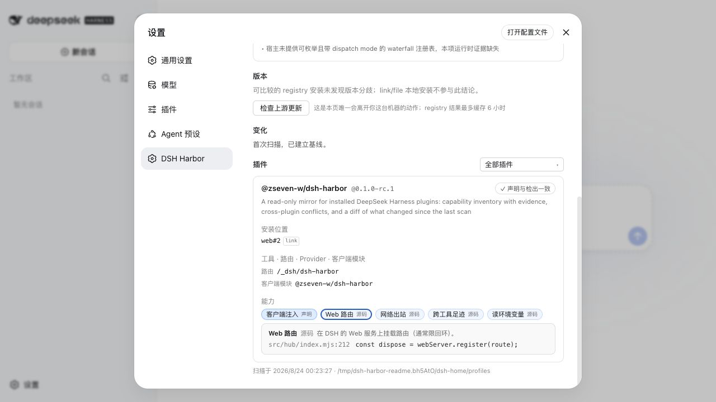The width and height of the screenshot is (716, 402).
Task: Open 通用设置 settings section
Action: pos(187,60)
